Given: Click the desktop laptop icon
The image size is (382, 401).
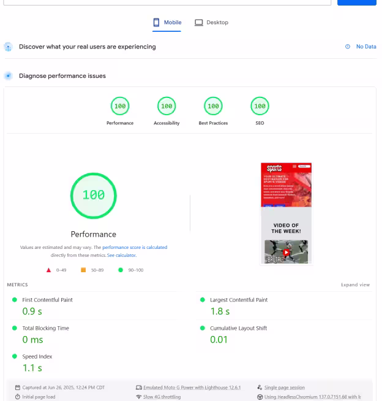Looking at the screenshot, I should point(199,23).
